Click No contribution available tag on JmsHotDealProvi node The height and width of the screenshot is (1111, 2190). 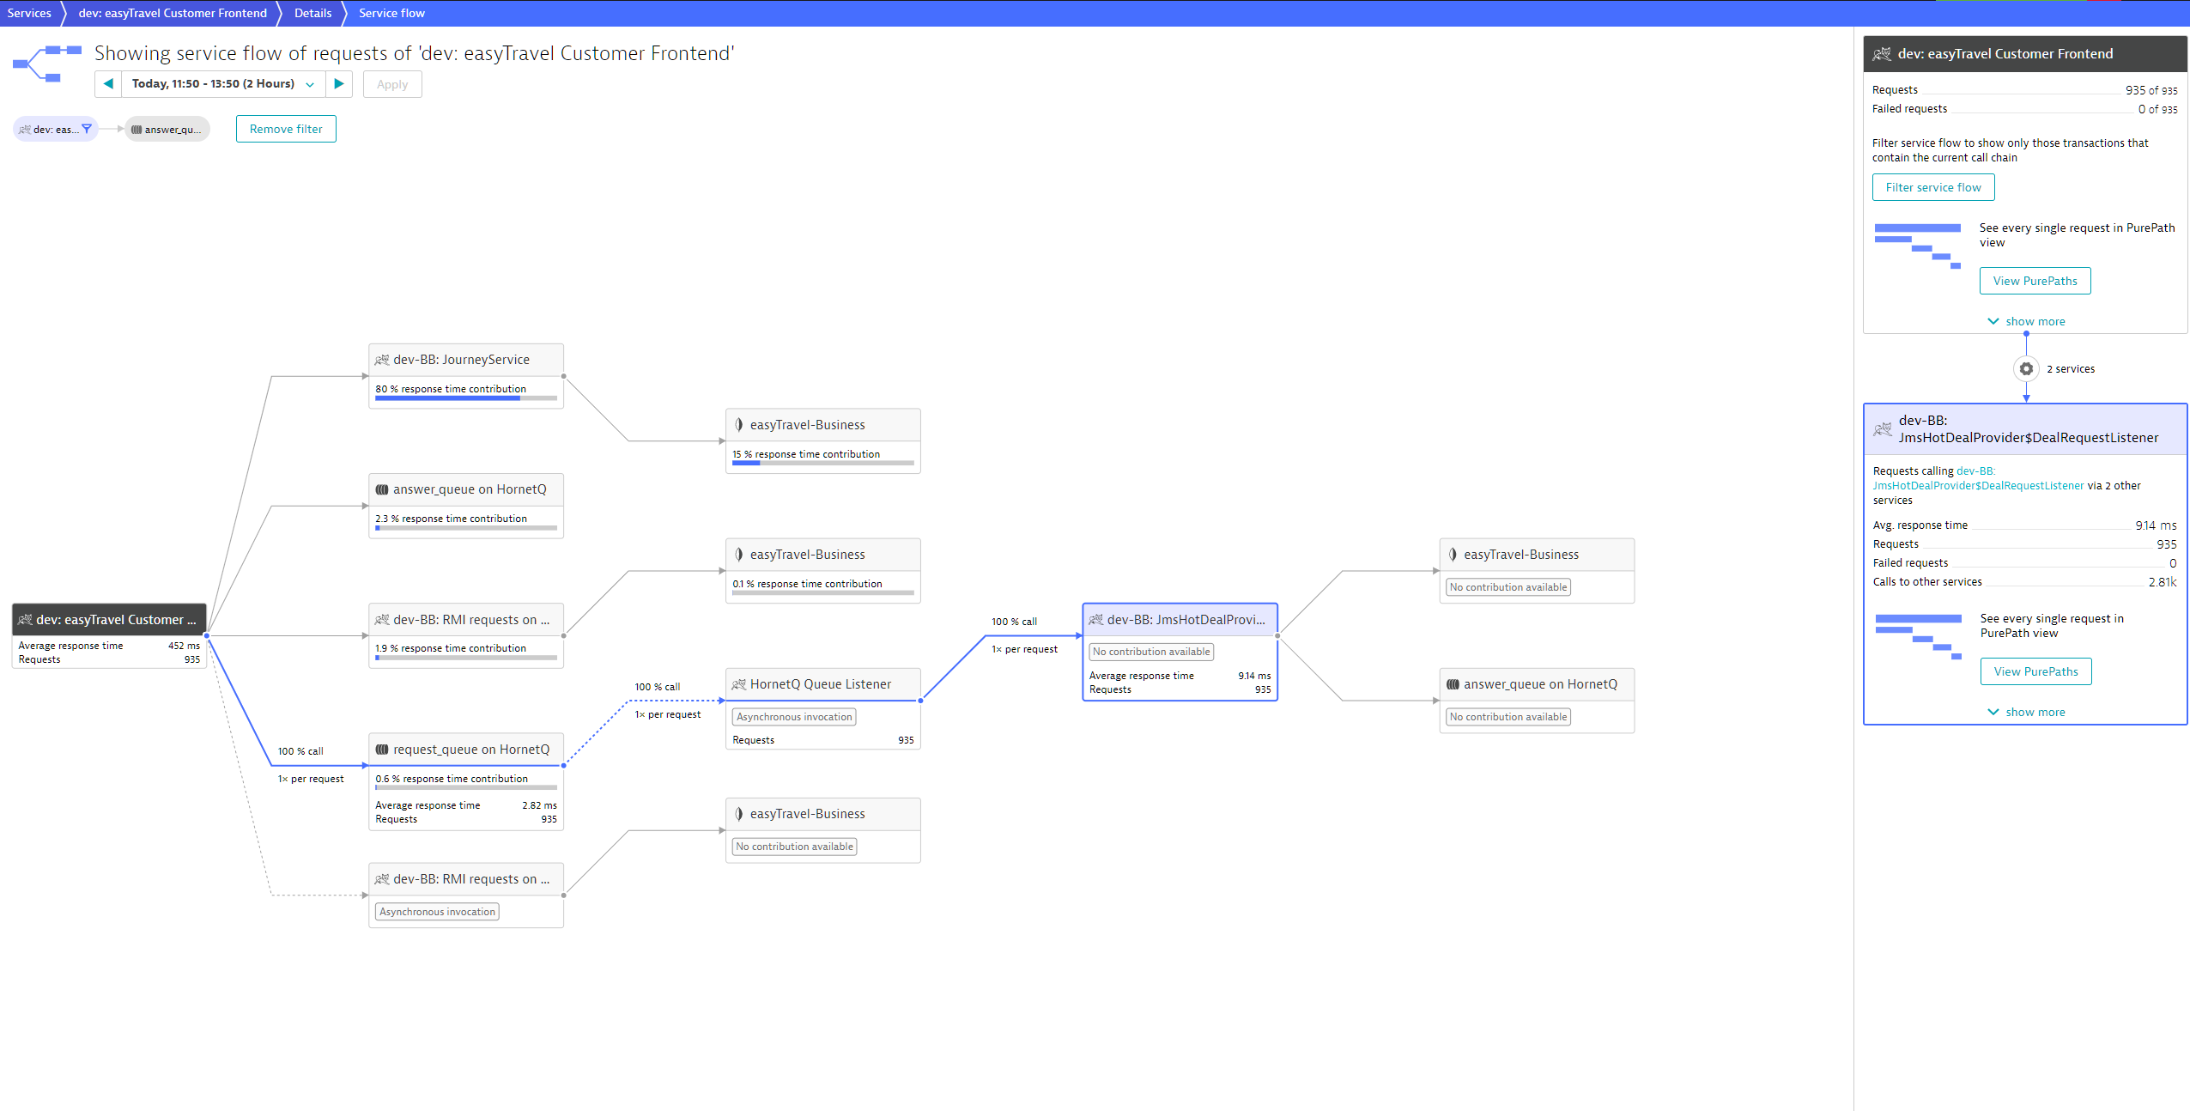coord(1151,652)
